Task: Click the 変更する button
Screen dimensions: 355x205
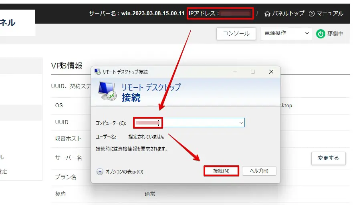Action: pyautogui.click(x=328, y=158)
